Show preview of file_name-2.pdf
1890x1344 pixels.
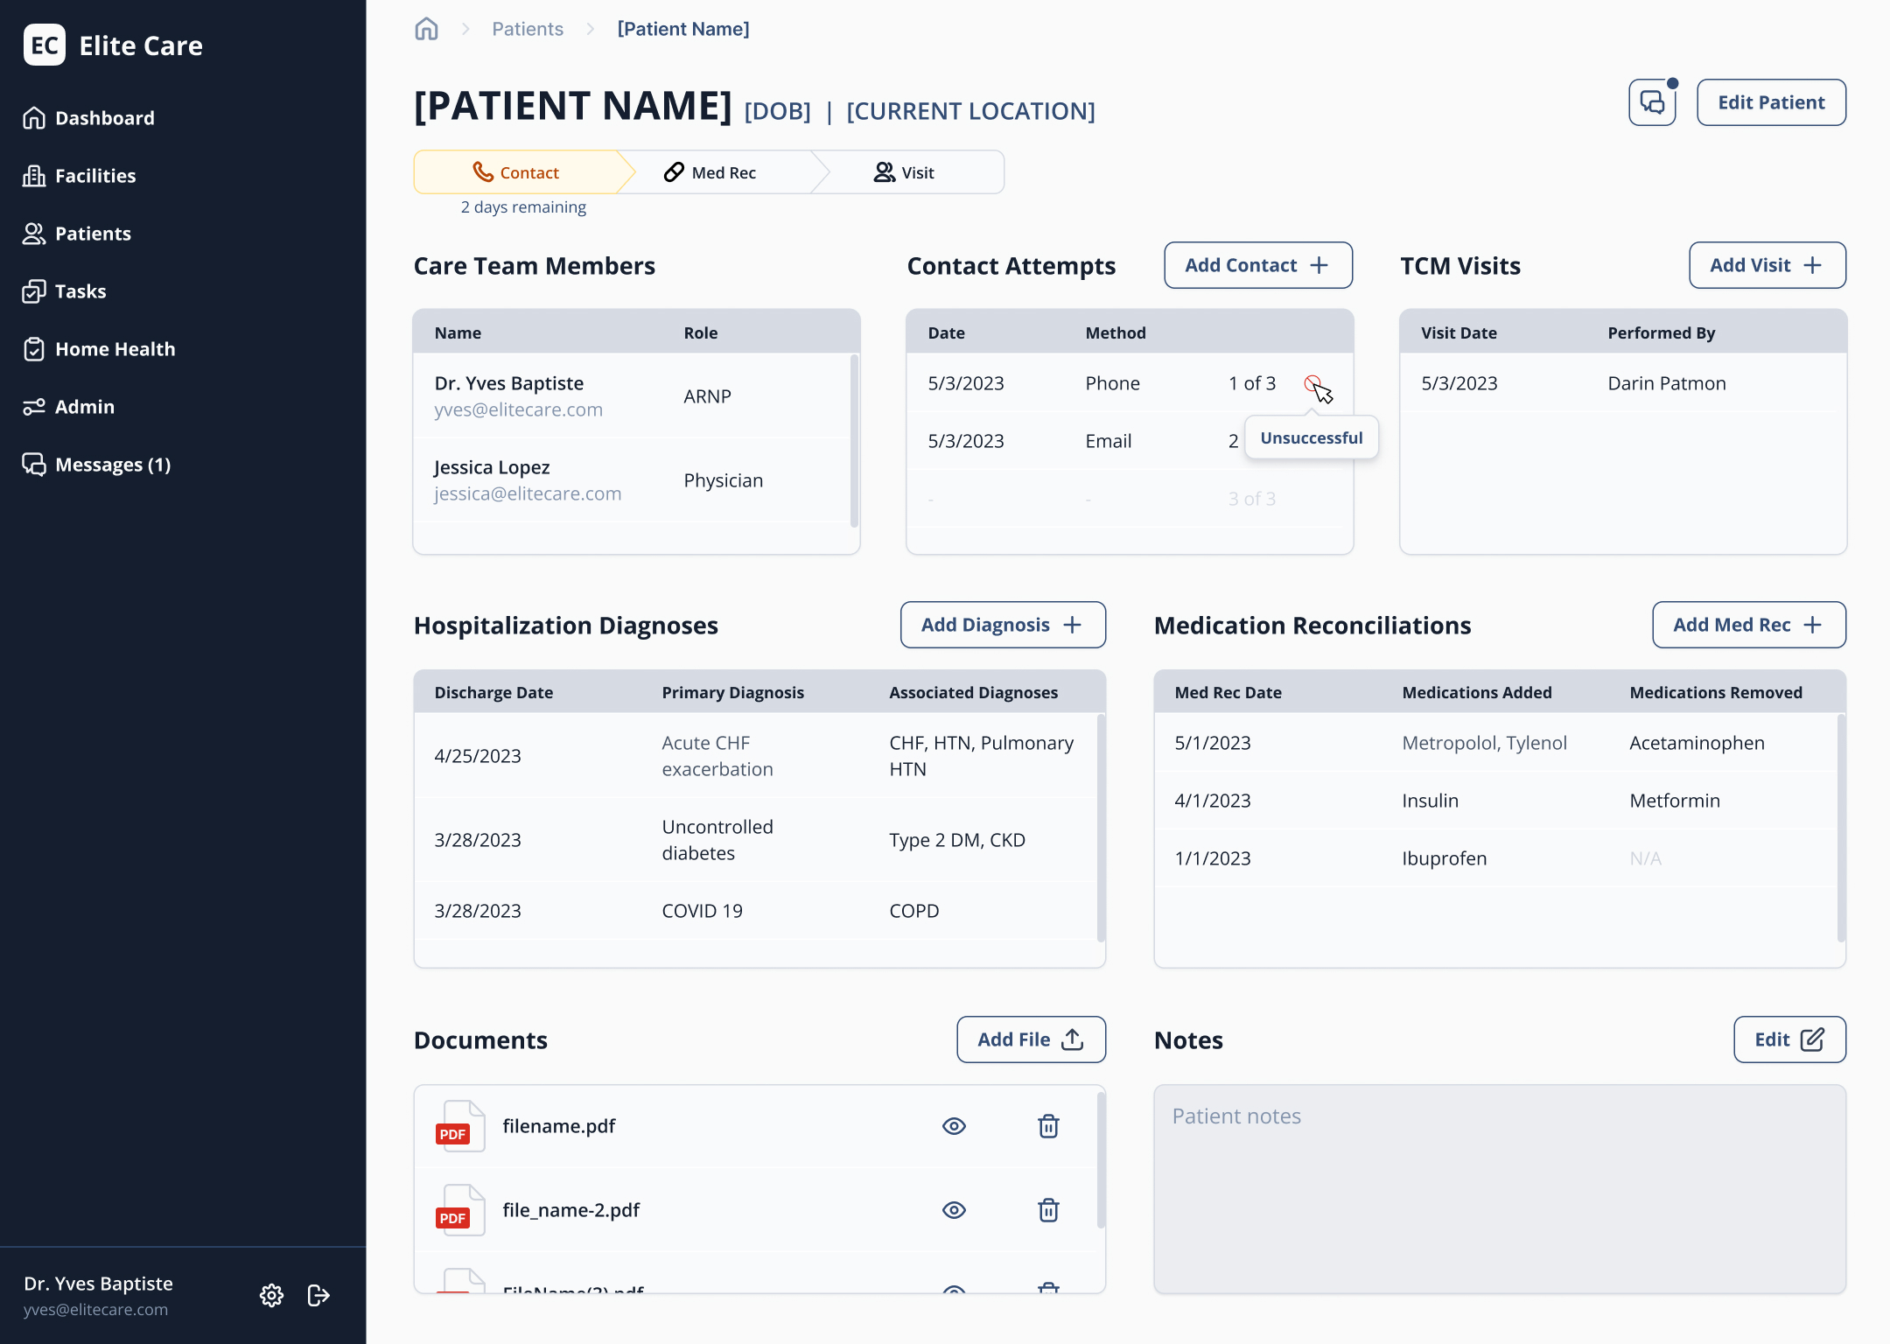tap(955, 1210)
